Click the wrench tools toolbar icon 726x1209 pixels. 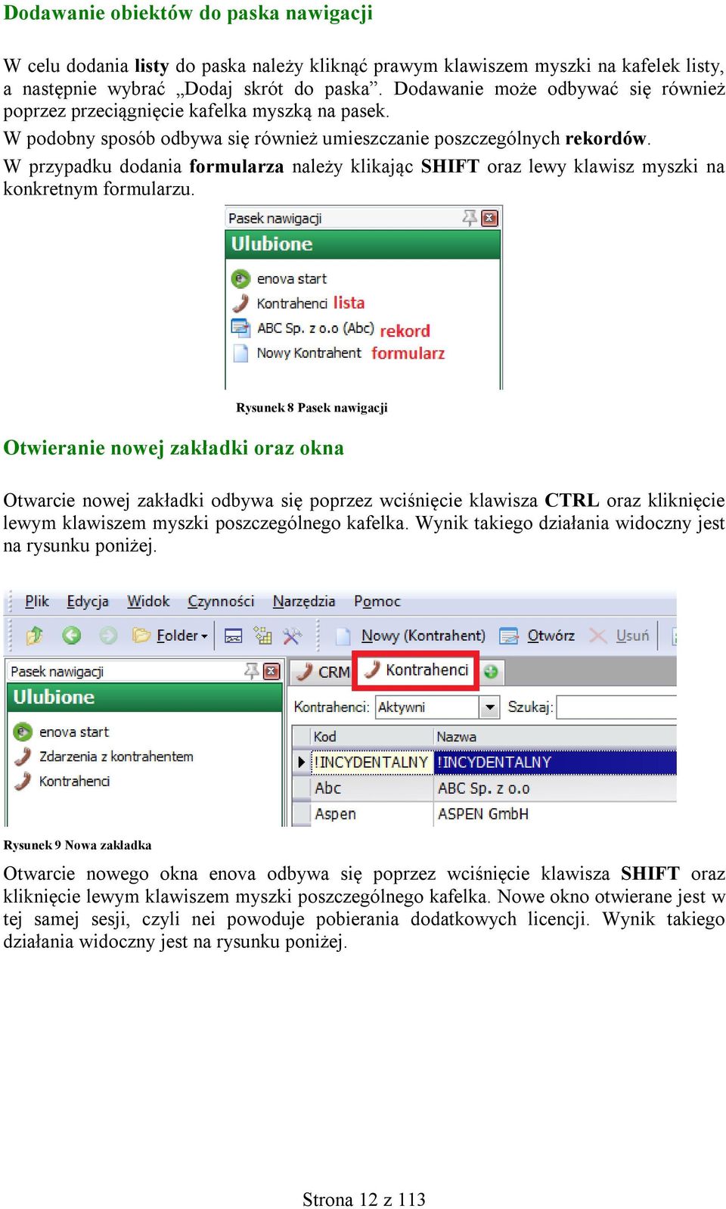292,636
